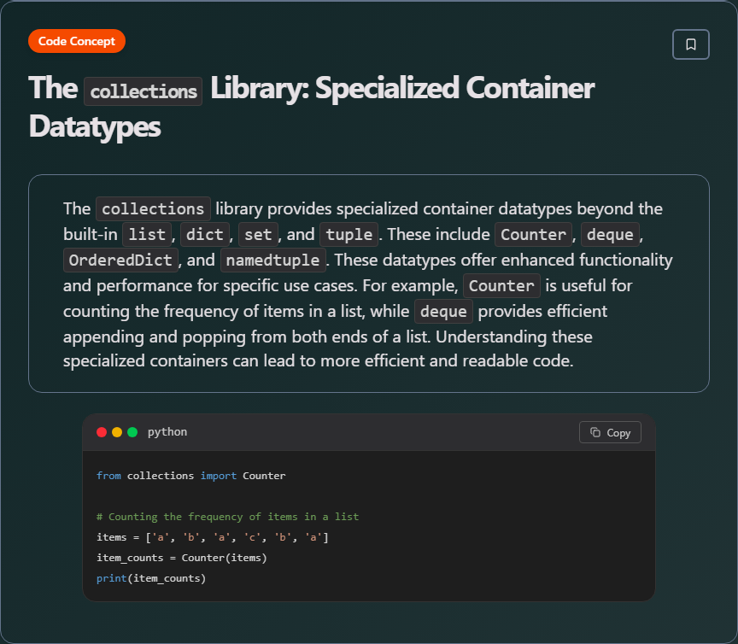The width and height of the screenshot is (738, 644).
Task: Select the Counter code chip
Action: (x=533, y=234)
